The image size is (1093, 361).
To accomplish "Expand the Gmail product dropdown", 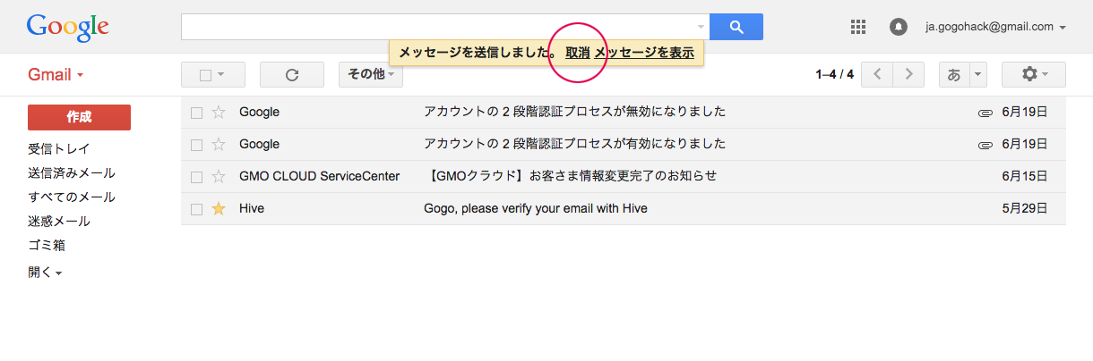I will click(56, 75).
